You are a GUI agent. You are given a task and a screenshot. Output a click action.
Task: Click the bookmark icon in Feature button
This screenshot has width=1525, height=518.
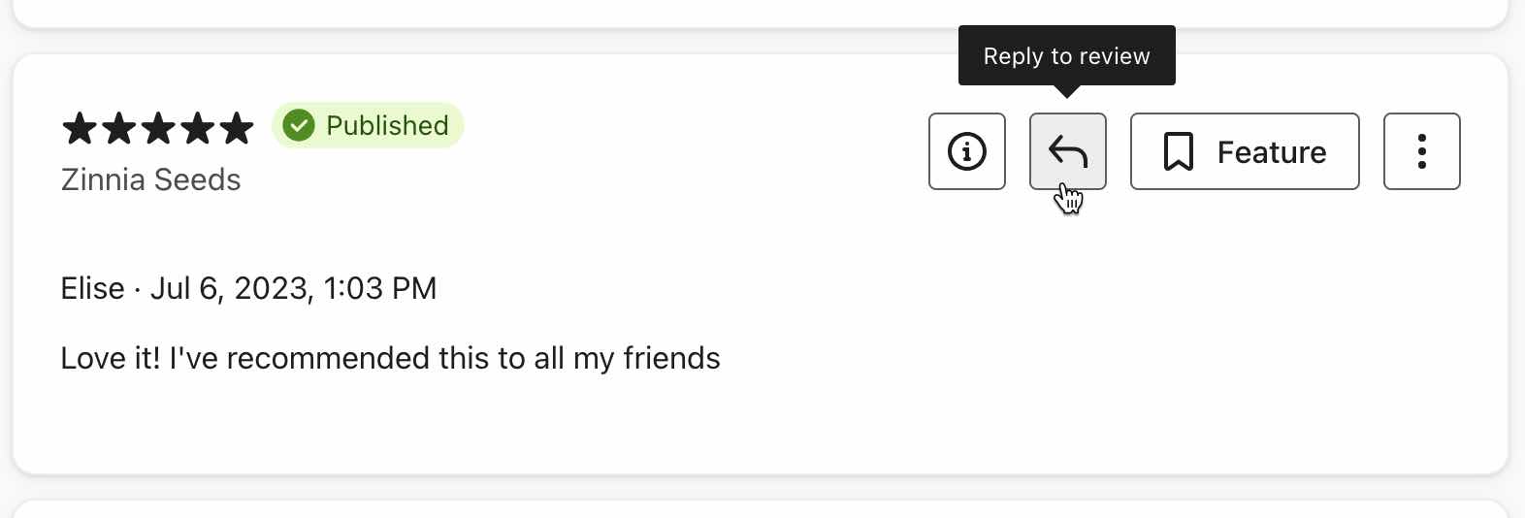[1178, 152]
